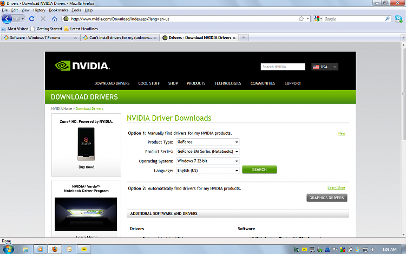Open the recent pages history dropdown
406x254 pixels.
(23, 19)
